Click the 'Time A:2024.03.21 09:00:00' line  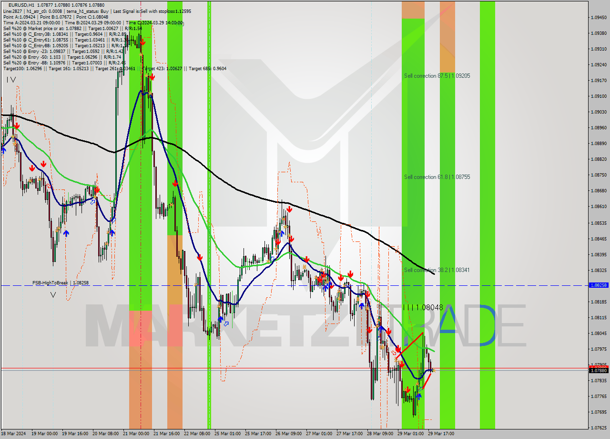(x=93, y=22)
